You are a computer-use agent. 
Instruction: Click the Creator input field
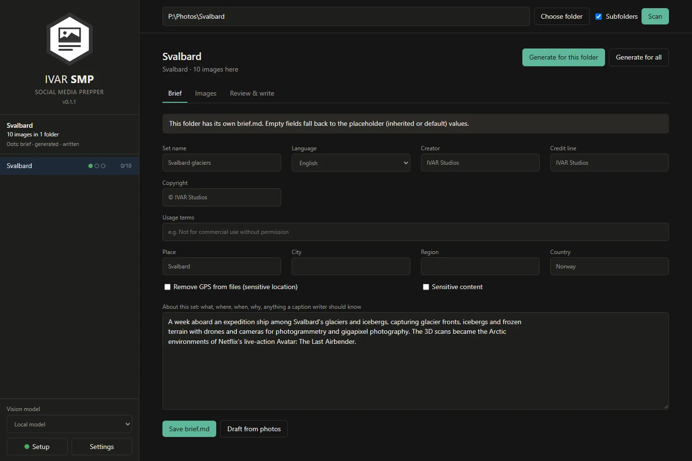point(480,163)
